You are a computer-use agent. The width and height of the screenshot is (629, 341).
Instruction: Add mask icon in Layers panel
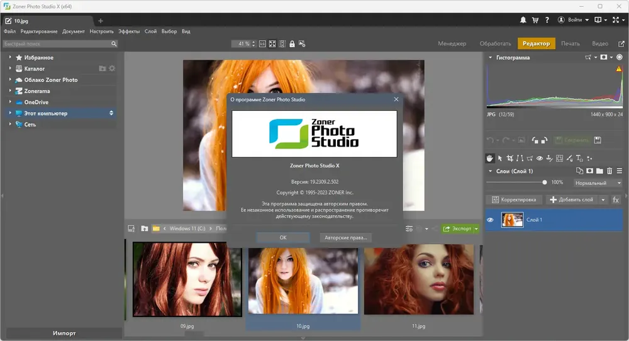tap(589, 171)
